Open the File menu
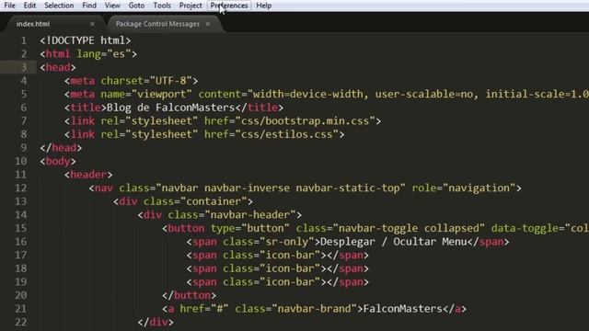 (10, 6)
